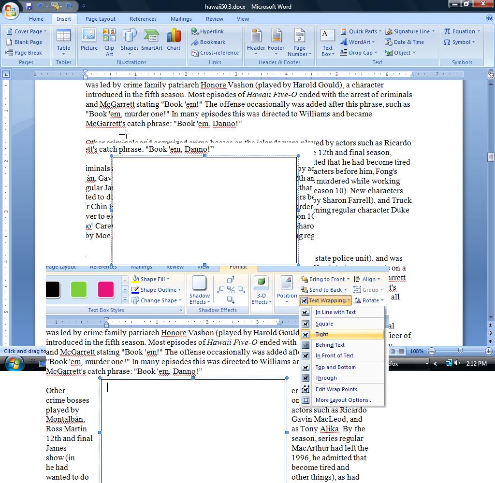Expand the Quick Parts dropdown
The height and width of the screenshot is (483, 495).
tap(361, 31)
